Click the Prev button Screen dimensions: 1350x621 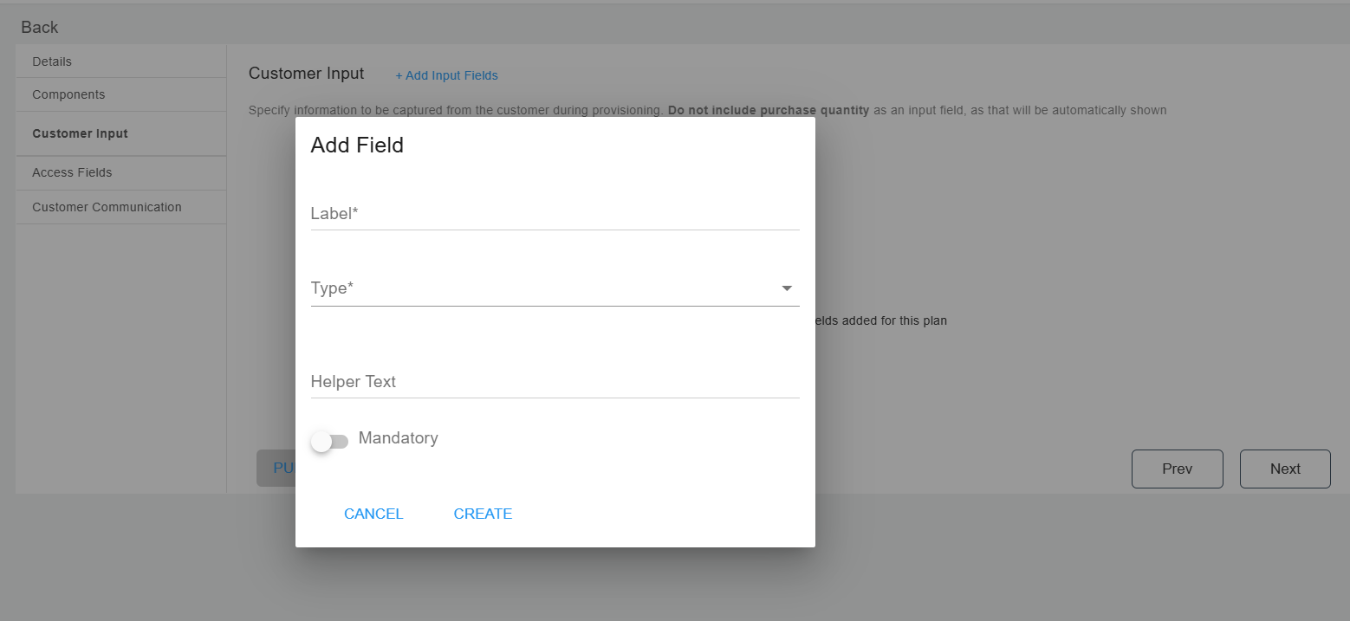point(1177,469)
